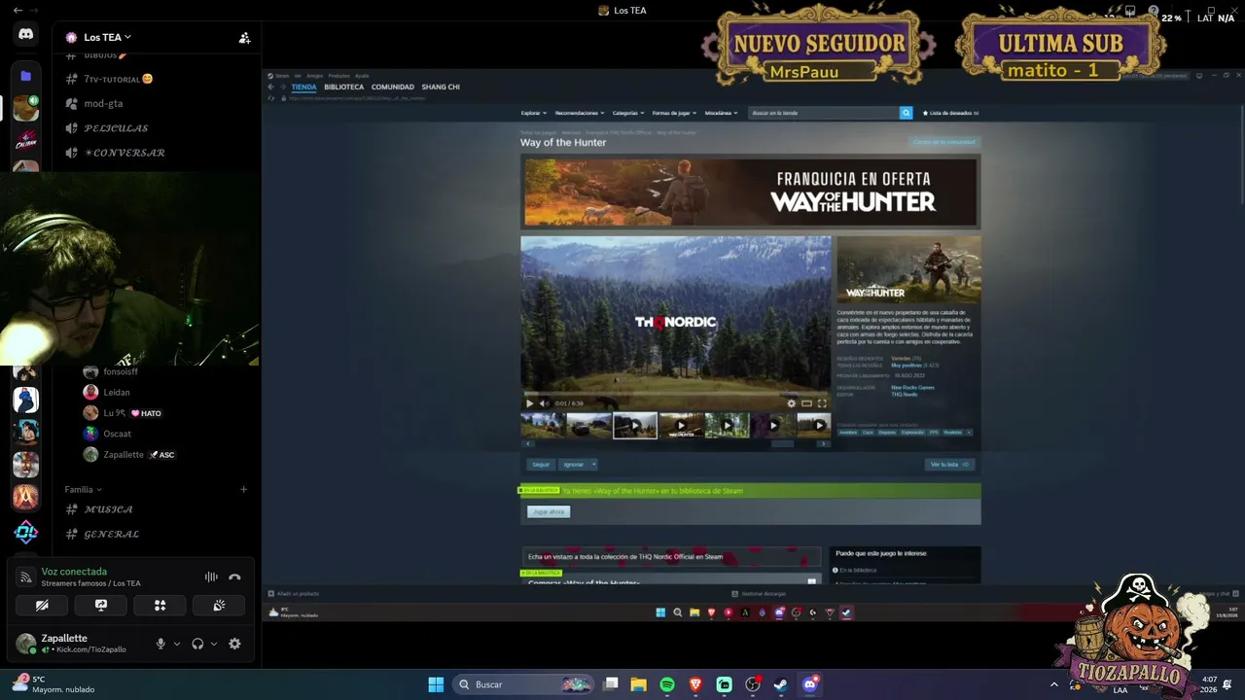This screenshot has height=700, width=1245.
Task: Start a Discord activity
Action: 160,605
